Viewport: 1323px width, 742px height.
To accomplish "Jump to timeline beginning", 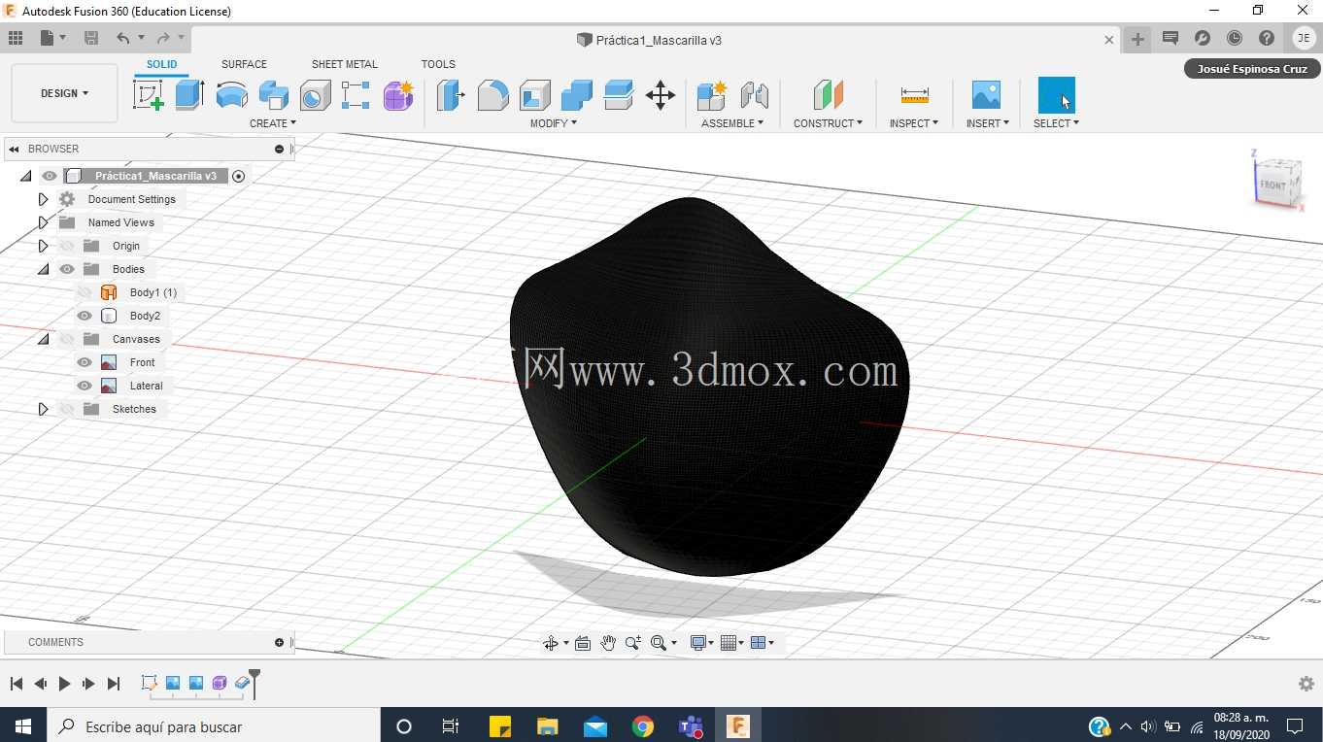I will [x=16, y=684].
